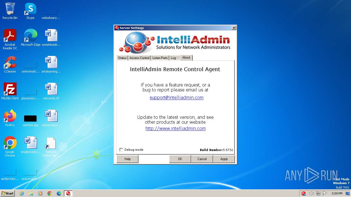Click the Help button
The width and height of the screenshot is (351, 197).
click(128, 159)
